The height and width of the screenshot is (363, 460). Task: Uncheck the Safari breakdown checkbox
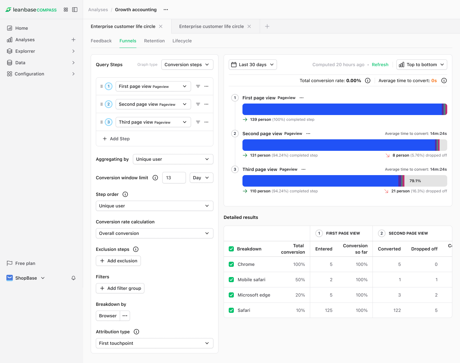(231, 310)
